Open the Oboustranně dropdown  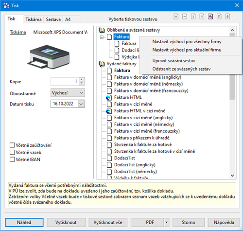pos(68,93)
